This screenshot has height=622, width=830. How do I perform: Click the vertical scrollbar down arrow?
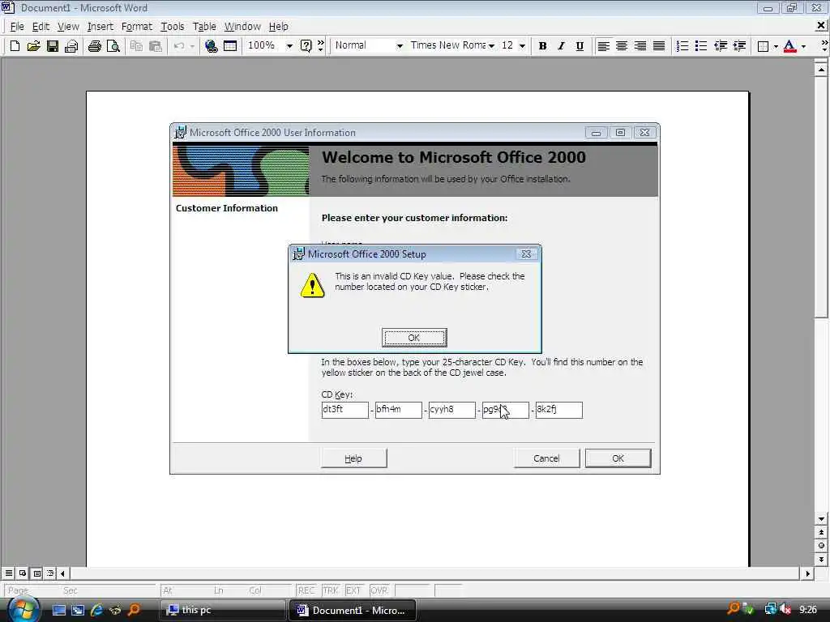pyautogui.click(x=821, y=519)
